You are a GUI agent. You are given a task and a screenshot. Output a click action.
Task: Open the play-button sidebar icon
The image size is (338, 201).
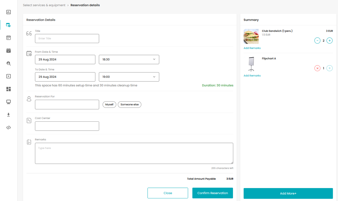tap(8, 76)
